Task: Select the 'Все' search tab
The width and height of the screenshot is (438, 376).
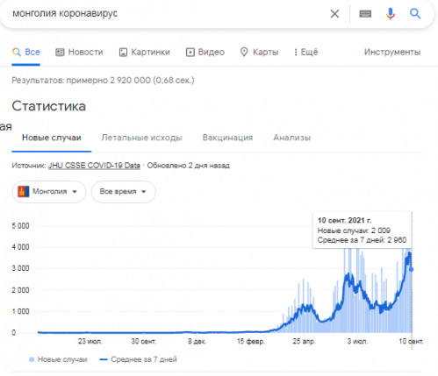Action: (x=26, y=53)
